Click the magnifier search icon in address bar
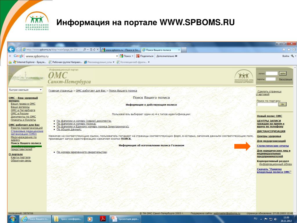This screenshot has height=223, width=297. [x=85, y=50]
